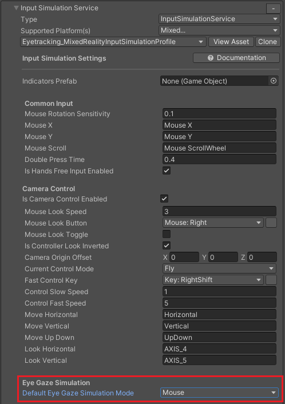285x404 pixels.
Task: Edit the Control Slow Speed field
Action: [x=219, y=292]
